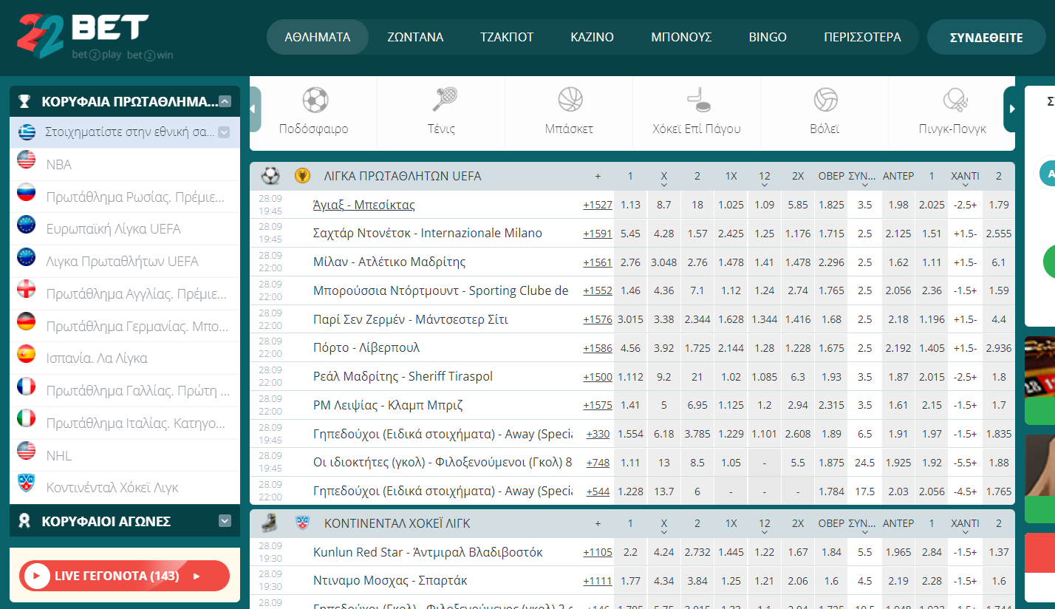
Task: Click German flag for Πρωτάθλημα Γερμανίας
Action: coord(27,321)
